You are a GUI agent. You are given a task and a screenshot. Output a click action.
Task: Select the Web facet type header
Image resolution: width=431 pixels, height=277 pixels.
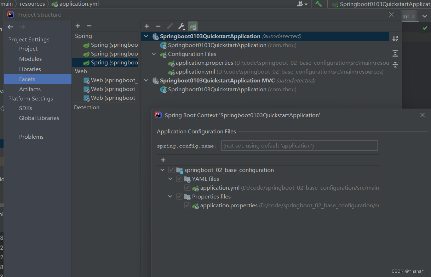click(81, 71)
